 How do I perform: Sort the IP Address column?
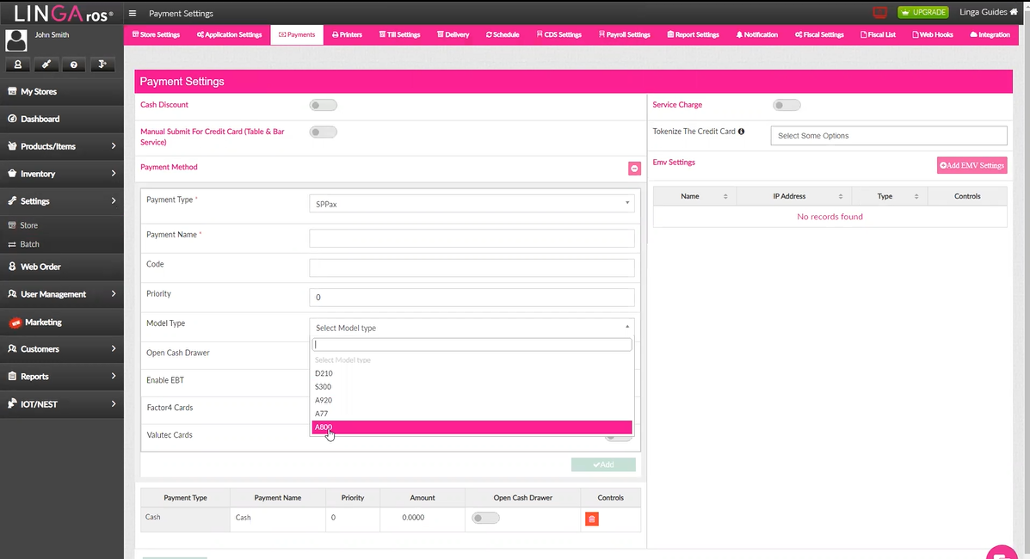pos(840,196)
